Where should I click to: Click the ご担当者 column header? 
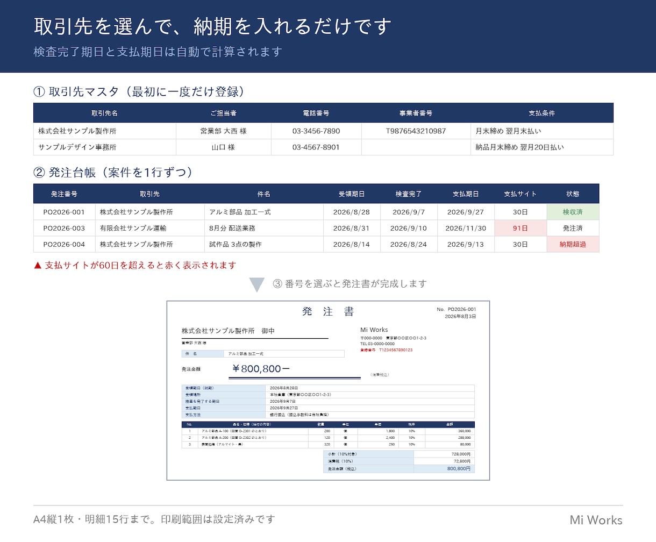coord(224,113)
